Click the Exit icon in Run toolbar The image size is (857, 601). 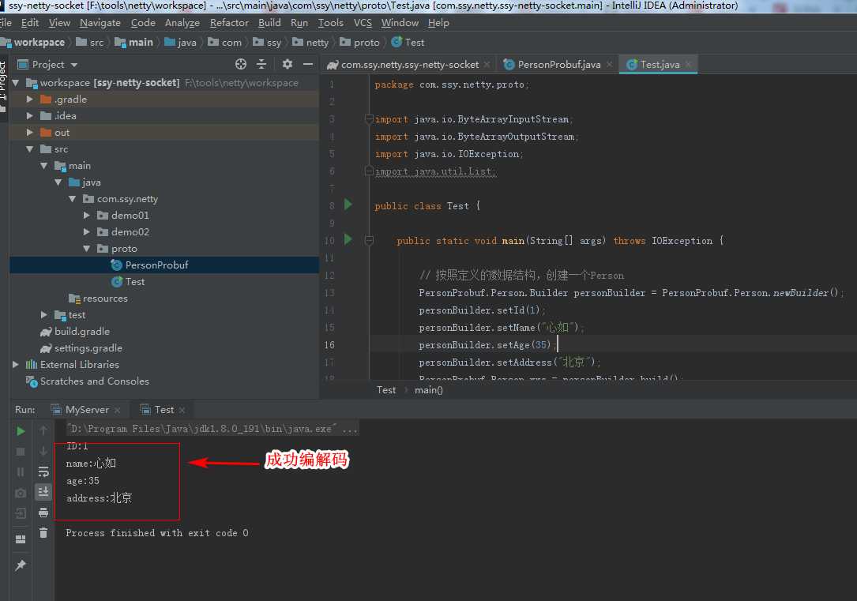(21, 513)
